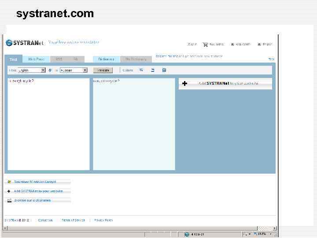Image resolution: width=317 pixels, height=238 pixels.
Task: Open the Help Center link
Action: (243, 44)
